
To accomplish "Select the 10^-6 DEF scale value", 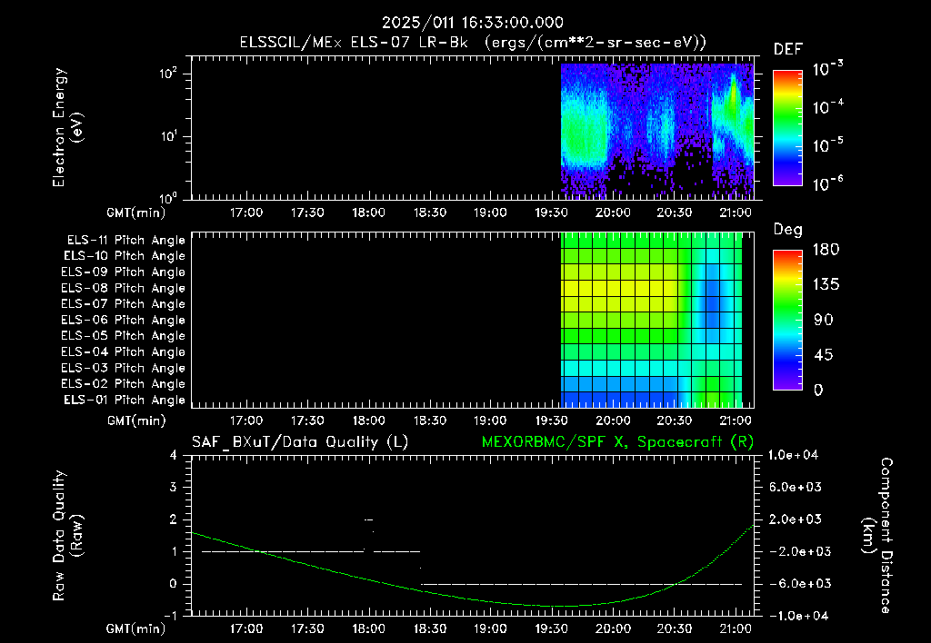I will tap(827, 183).
